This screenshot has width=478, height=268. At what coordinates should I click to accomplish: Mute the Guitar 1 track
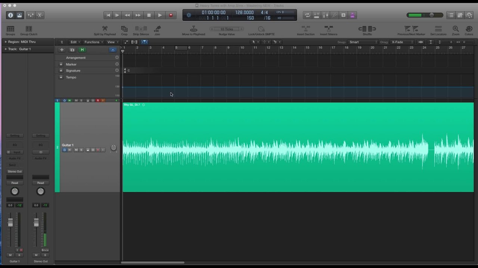[76, 150]
